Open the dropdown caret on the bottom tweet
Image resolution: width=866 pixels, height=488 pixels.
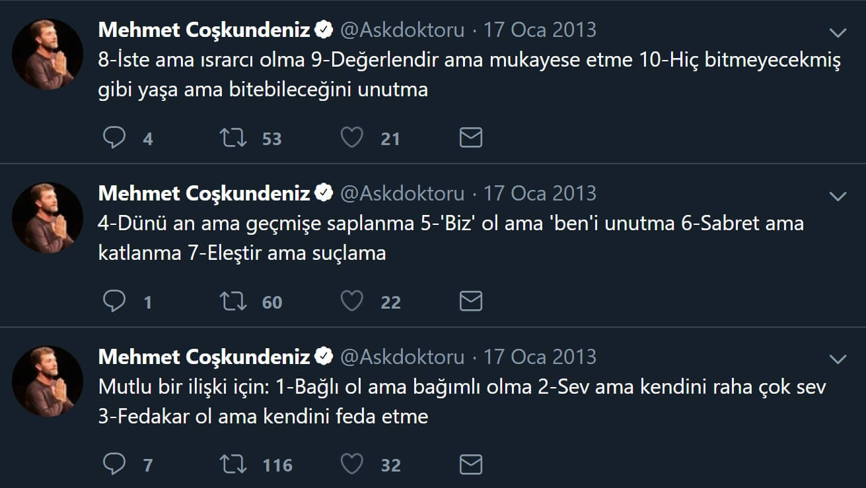[x=838, y=359]
